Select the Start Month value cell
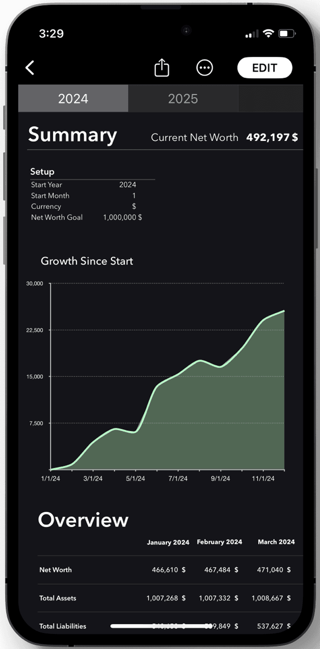This screenshot has height=649, width=320. click(134, 196)
